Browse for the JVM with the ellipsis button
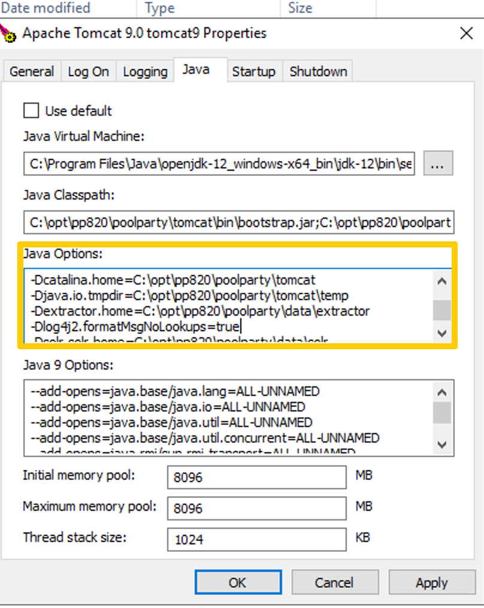484x608 pixels. coord(438,164)
